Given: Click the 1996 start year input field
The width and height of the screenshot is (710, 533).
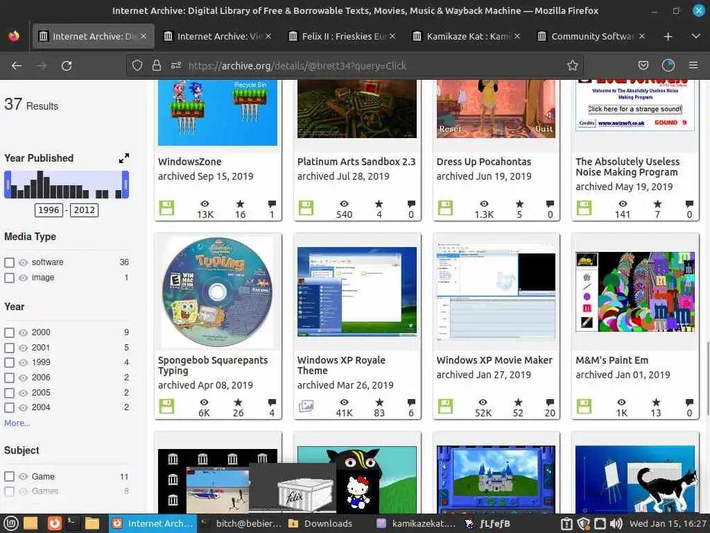Looking at the screenshot, I should (x=49, y=210).
